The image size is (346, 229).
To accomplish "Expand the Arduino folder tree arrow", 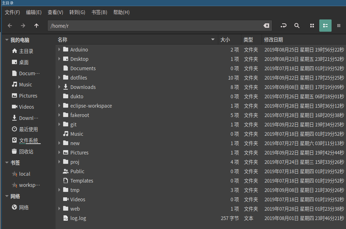I will tap(59, 49).
